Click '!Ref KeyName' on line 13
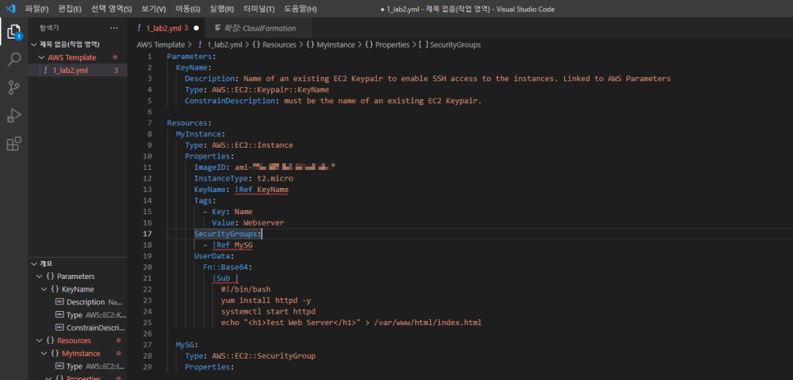Image resolution: width=793 pixels, height=380 pixels. pyautogui.click(x=262, y=190)
